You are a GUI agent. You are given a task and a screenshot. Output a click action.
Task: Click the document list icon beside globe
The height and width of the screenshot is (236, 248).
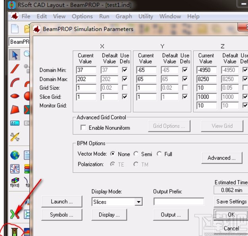pos(27,155)
